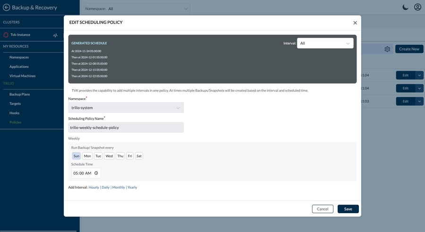Click the Tvk-Instance cluster logo icon

(6, 35)
